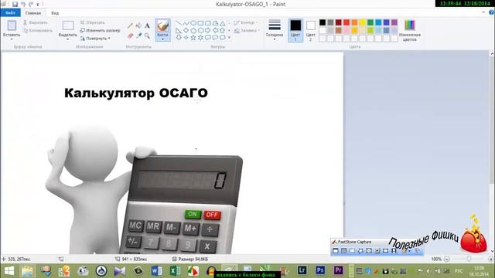Switch to the View (Вид) tab
The width and height of the screenshot is (495, 278).
coord(55,13)
